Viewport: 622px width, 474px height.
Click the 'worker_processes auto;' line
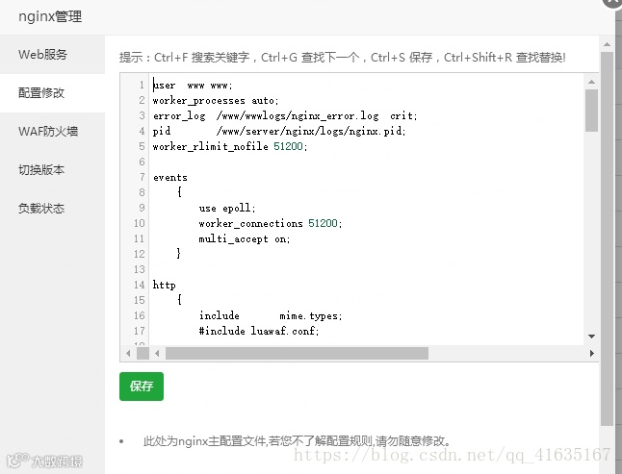(x=216, y=101)
